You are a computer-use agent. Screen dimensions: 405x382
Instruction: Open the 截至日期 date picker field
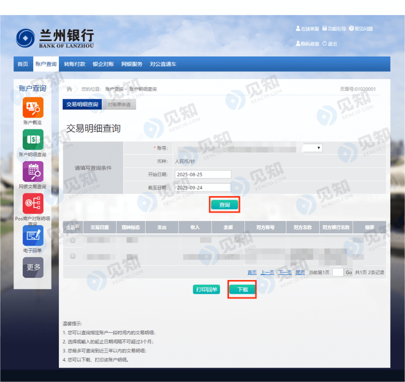(203, 187)
